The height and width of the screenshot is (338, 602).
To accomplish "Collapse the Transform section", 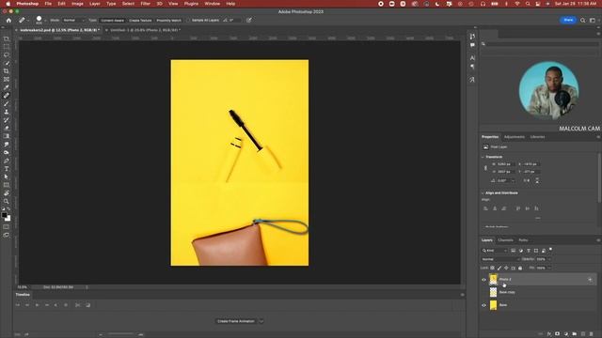I will (x=483, y=157).
